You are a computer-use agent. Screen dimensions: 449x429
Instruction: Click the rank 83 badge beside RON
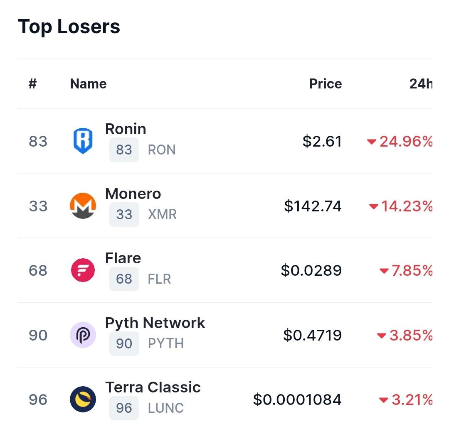(x=124, y=150)
